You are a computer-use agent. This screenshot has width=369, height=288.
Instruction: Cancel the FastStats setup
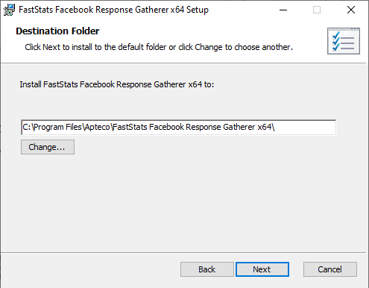tap(330, 269)
